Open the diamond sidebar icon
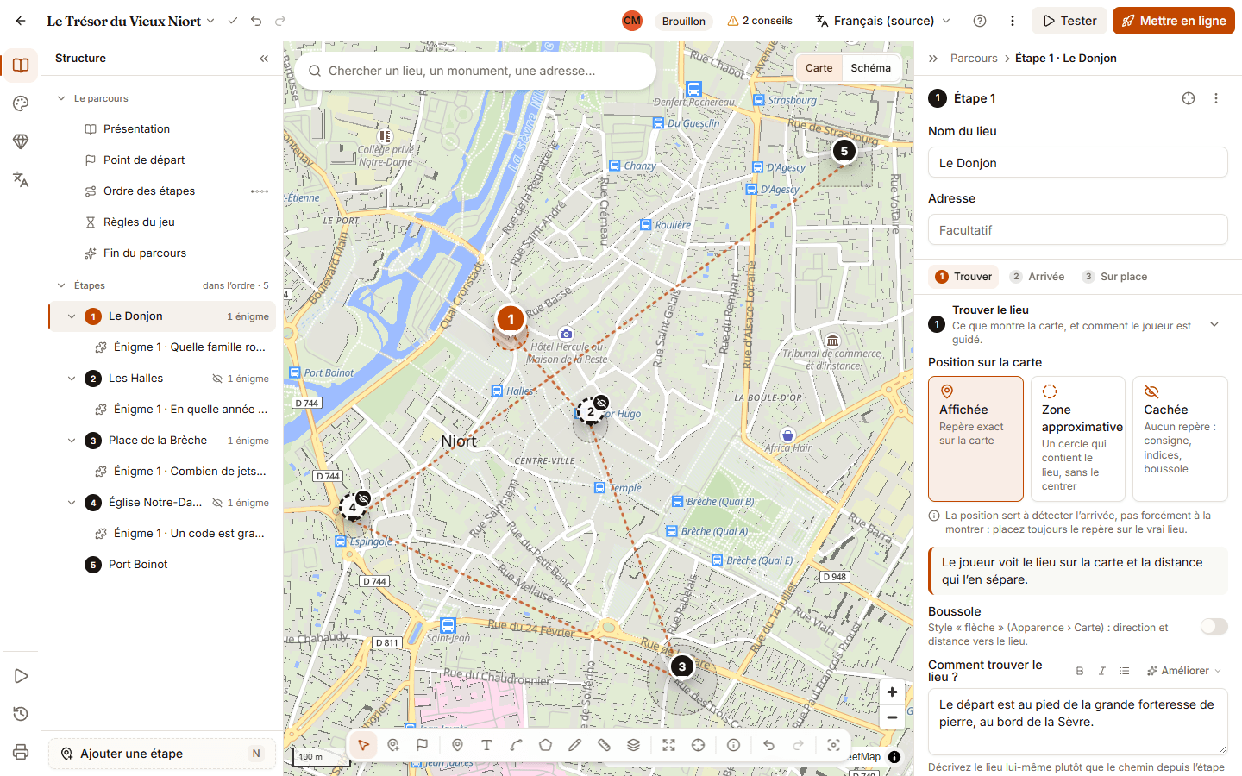Screen dimensions: 1242x776 coord(21,141)
